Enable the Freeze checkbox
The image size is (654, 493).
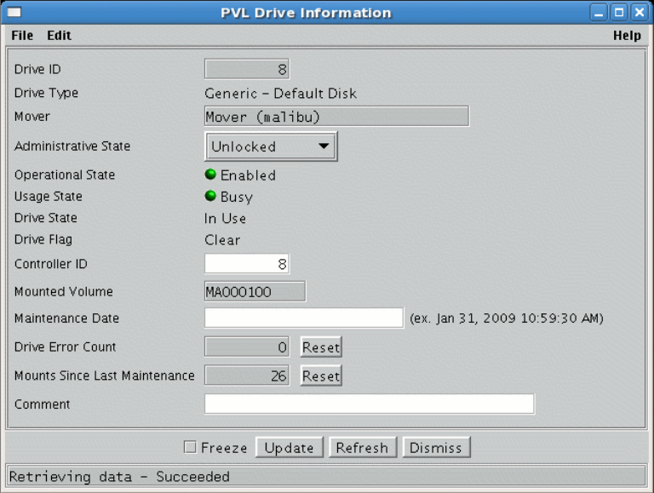pos(190,448)
